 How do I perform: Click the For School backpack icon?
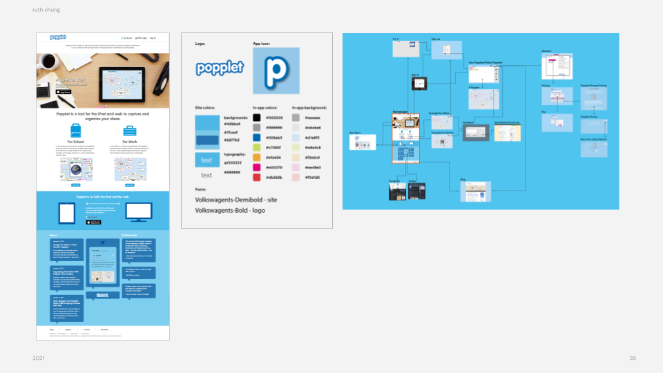tap(76, 131)
